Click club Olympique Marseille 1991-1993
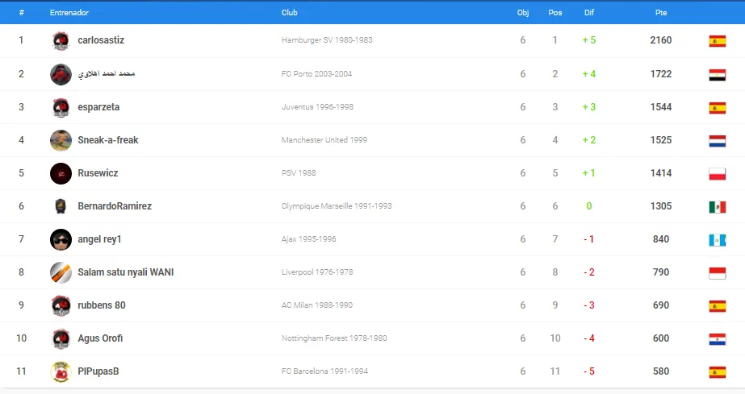The height and width of the screenshot is (394, 745). 337,206
